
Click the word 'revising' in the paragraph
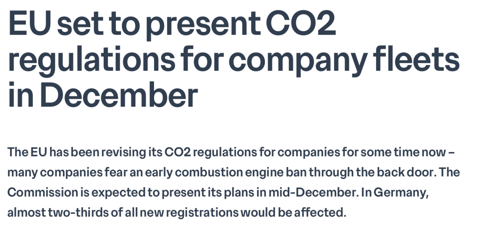tap(123, 152)
